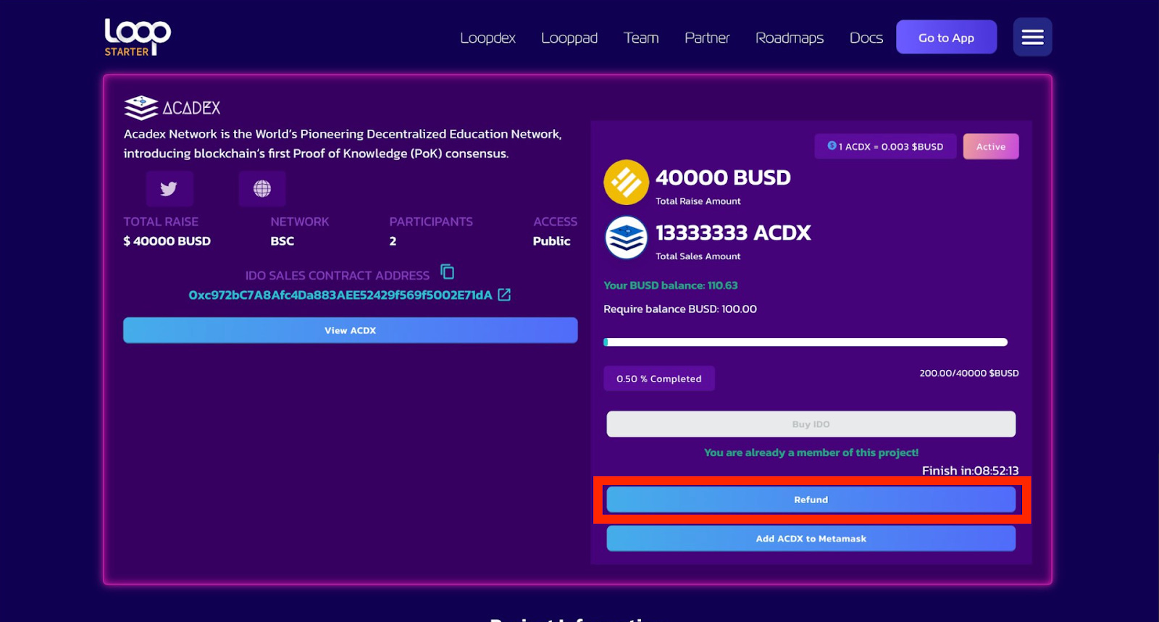This screenshot has height=622, width=1159.
Task: Click IDO SALES CONTRACT ADDRESS label
Action: tap(338, 276)
